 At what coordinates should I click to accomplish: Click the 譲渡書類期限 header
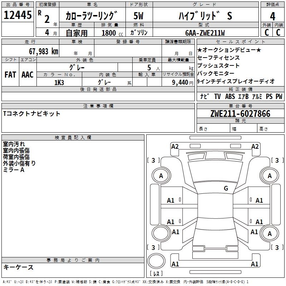click(x=178, y=42)
